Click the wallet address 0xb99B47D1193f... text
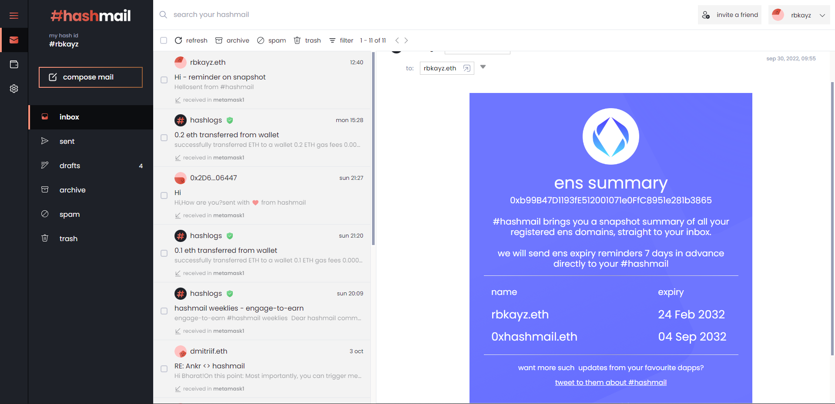Screen dimensions: 835x404 pos(611,200)
